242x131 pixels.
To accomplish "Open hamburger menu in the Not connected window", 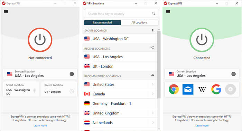I will 6,11.
